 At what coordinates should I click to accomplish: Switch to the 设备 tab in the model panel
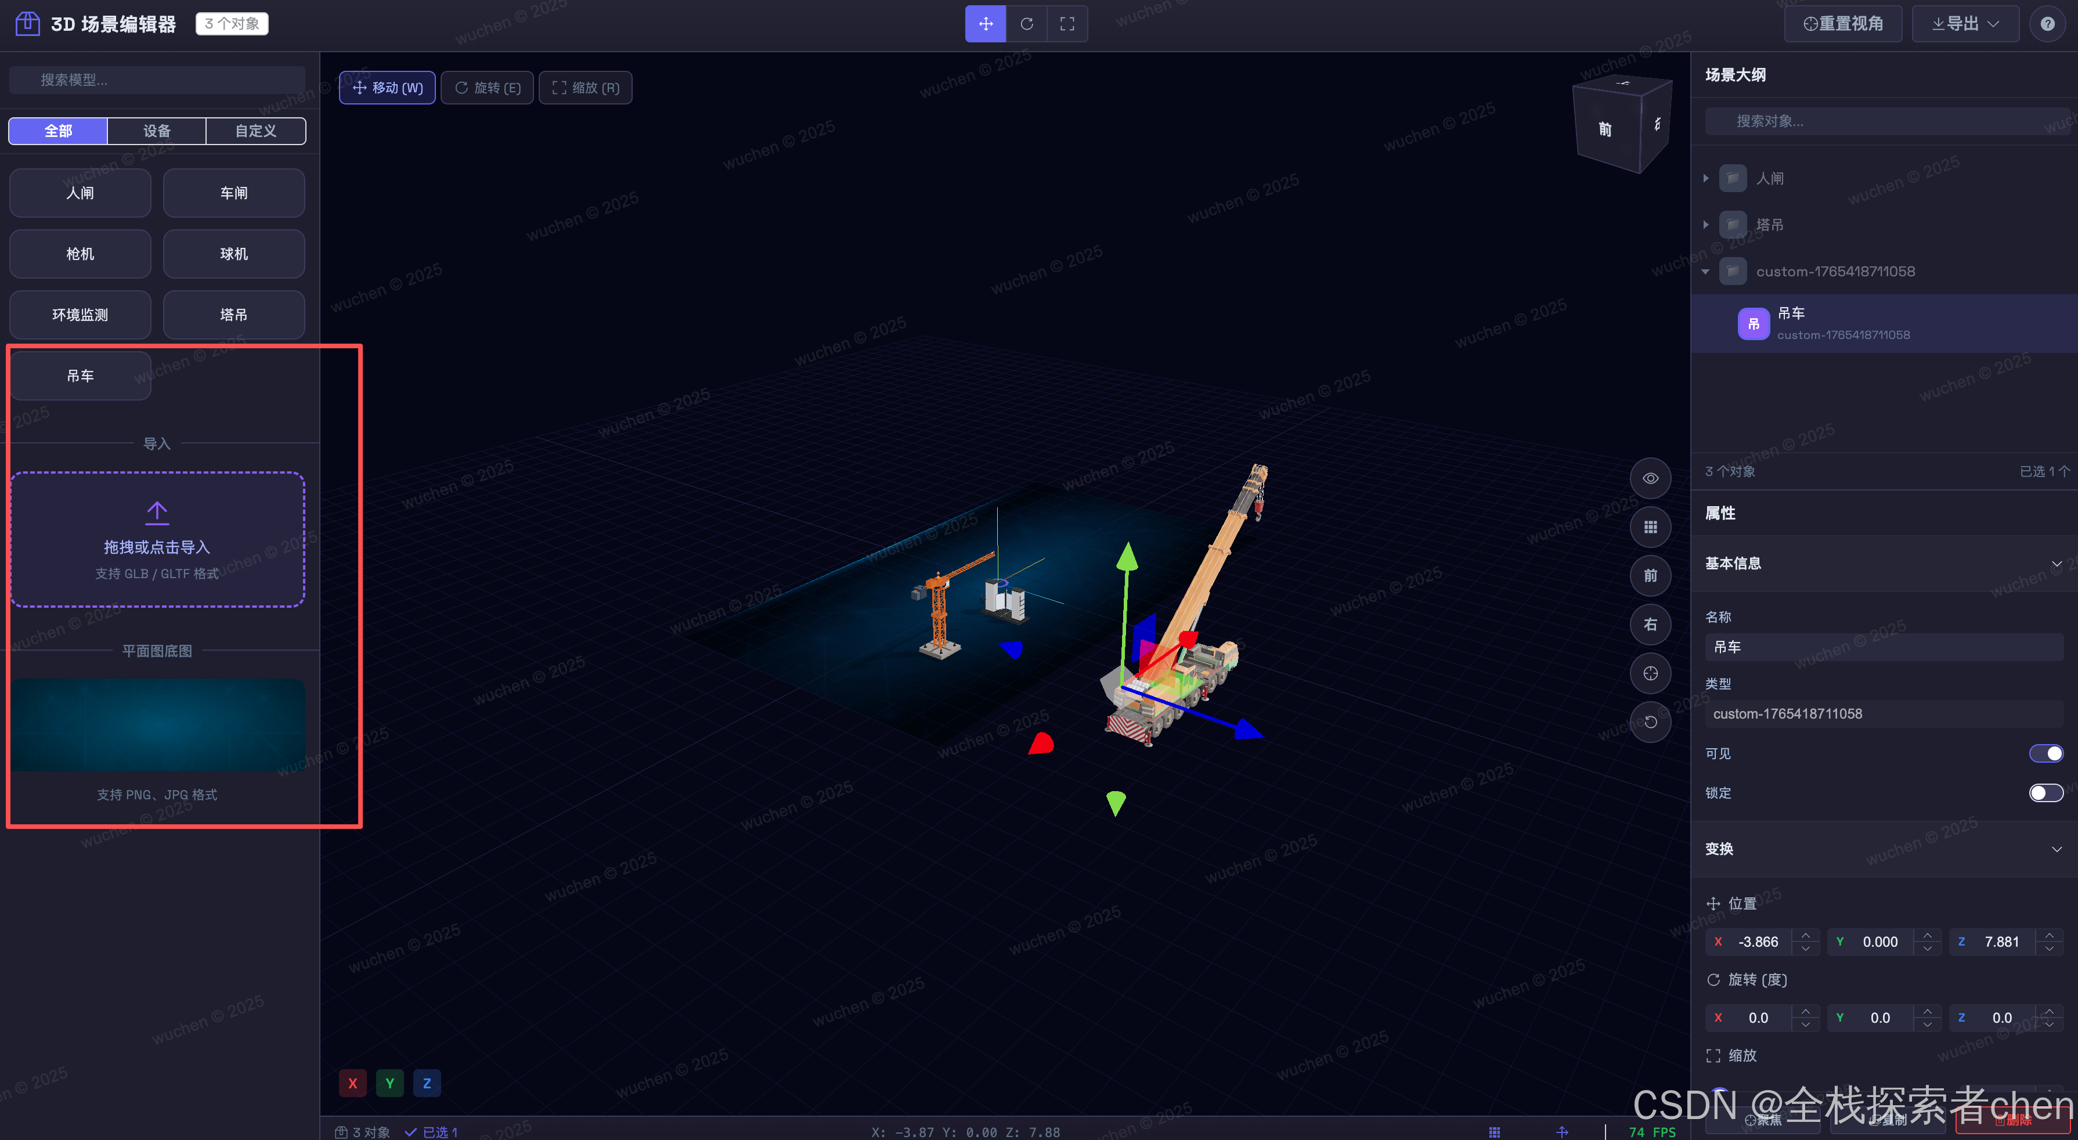coord(157,131)
